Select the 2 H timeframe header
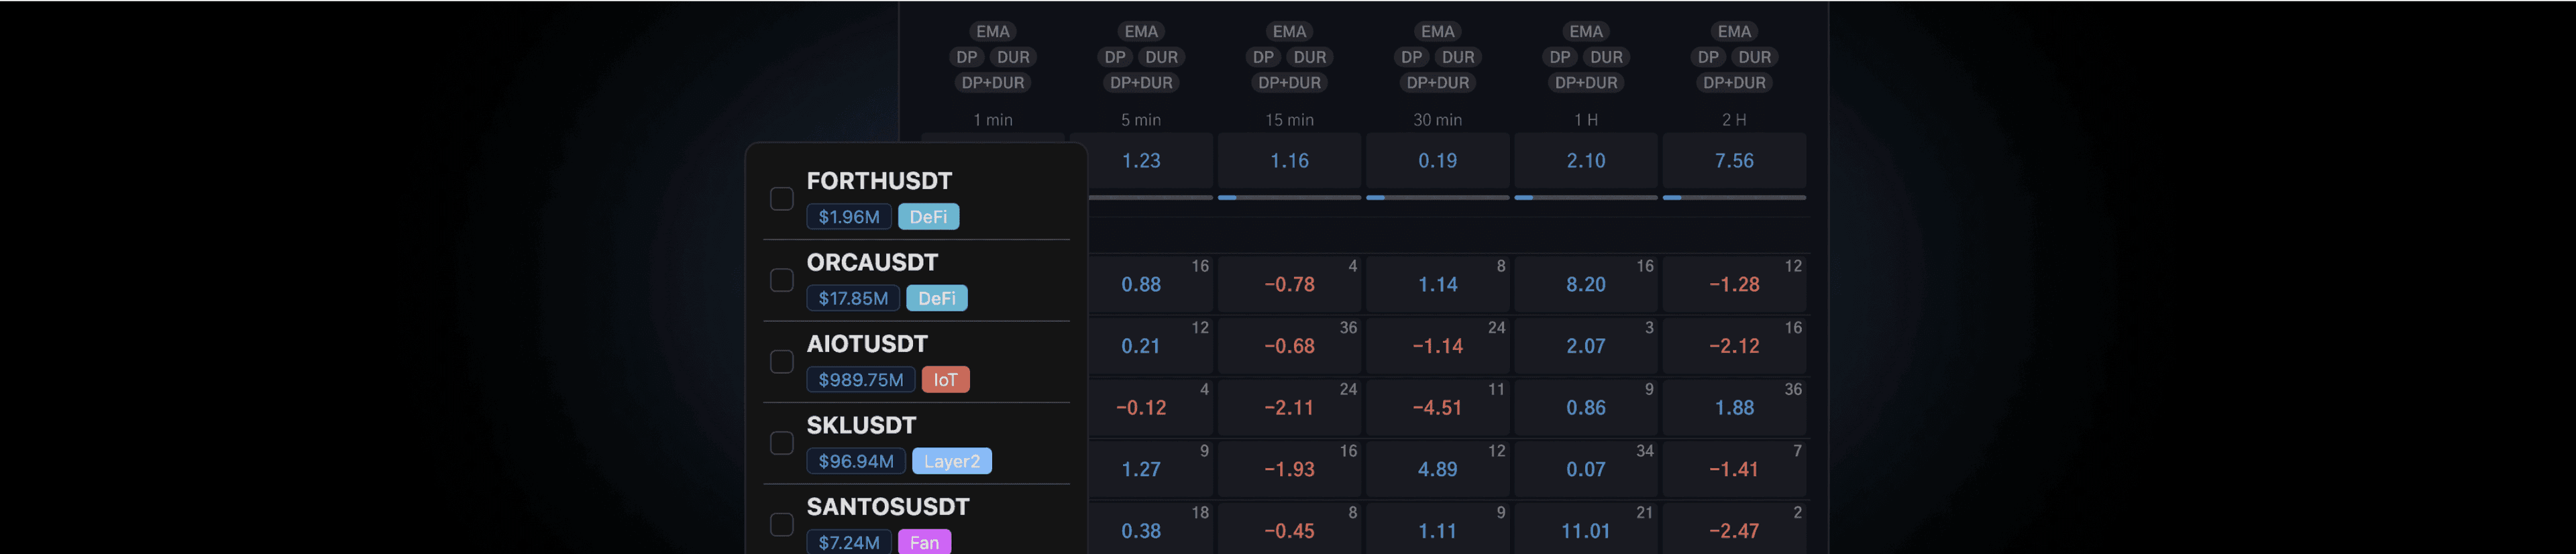2576x554 pixels. point(1733,120)
